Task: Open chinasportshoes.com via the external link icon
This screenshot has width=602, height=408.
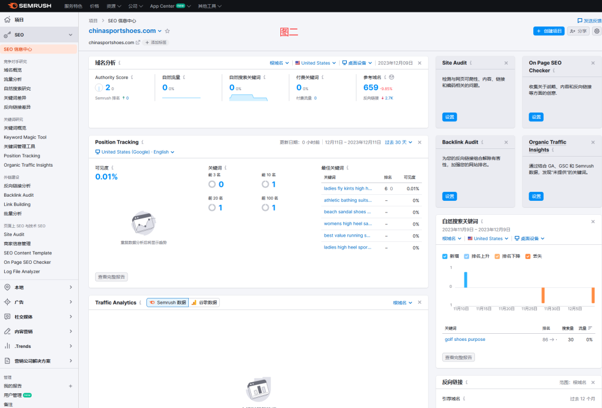Action: (x=138, y=42)
